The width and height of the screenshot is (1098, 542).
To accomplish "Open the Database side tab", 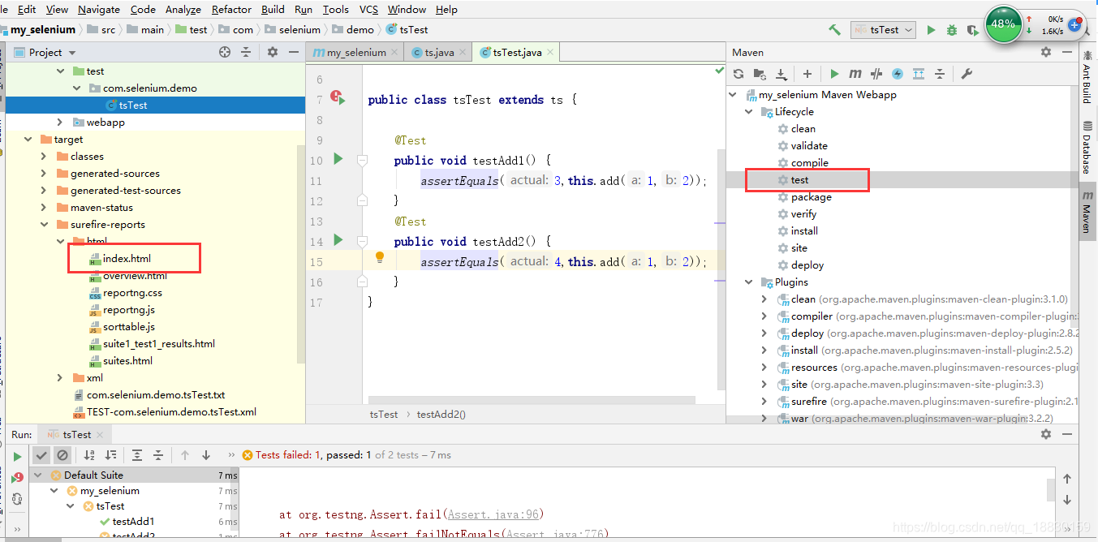I will pyautogui.click(x=1087, y=147).
